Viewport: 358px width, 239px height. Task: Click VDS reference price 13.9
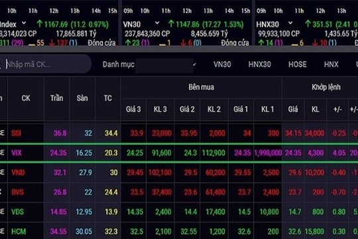(111, 212)
